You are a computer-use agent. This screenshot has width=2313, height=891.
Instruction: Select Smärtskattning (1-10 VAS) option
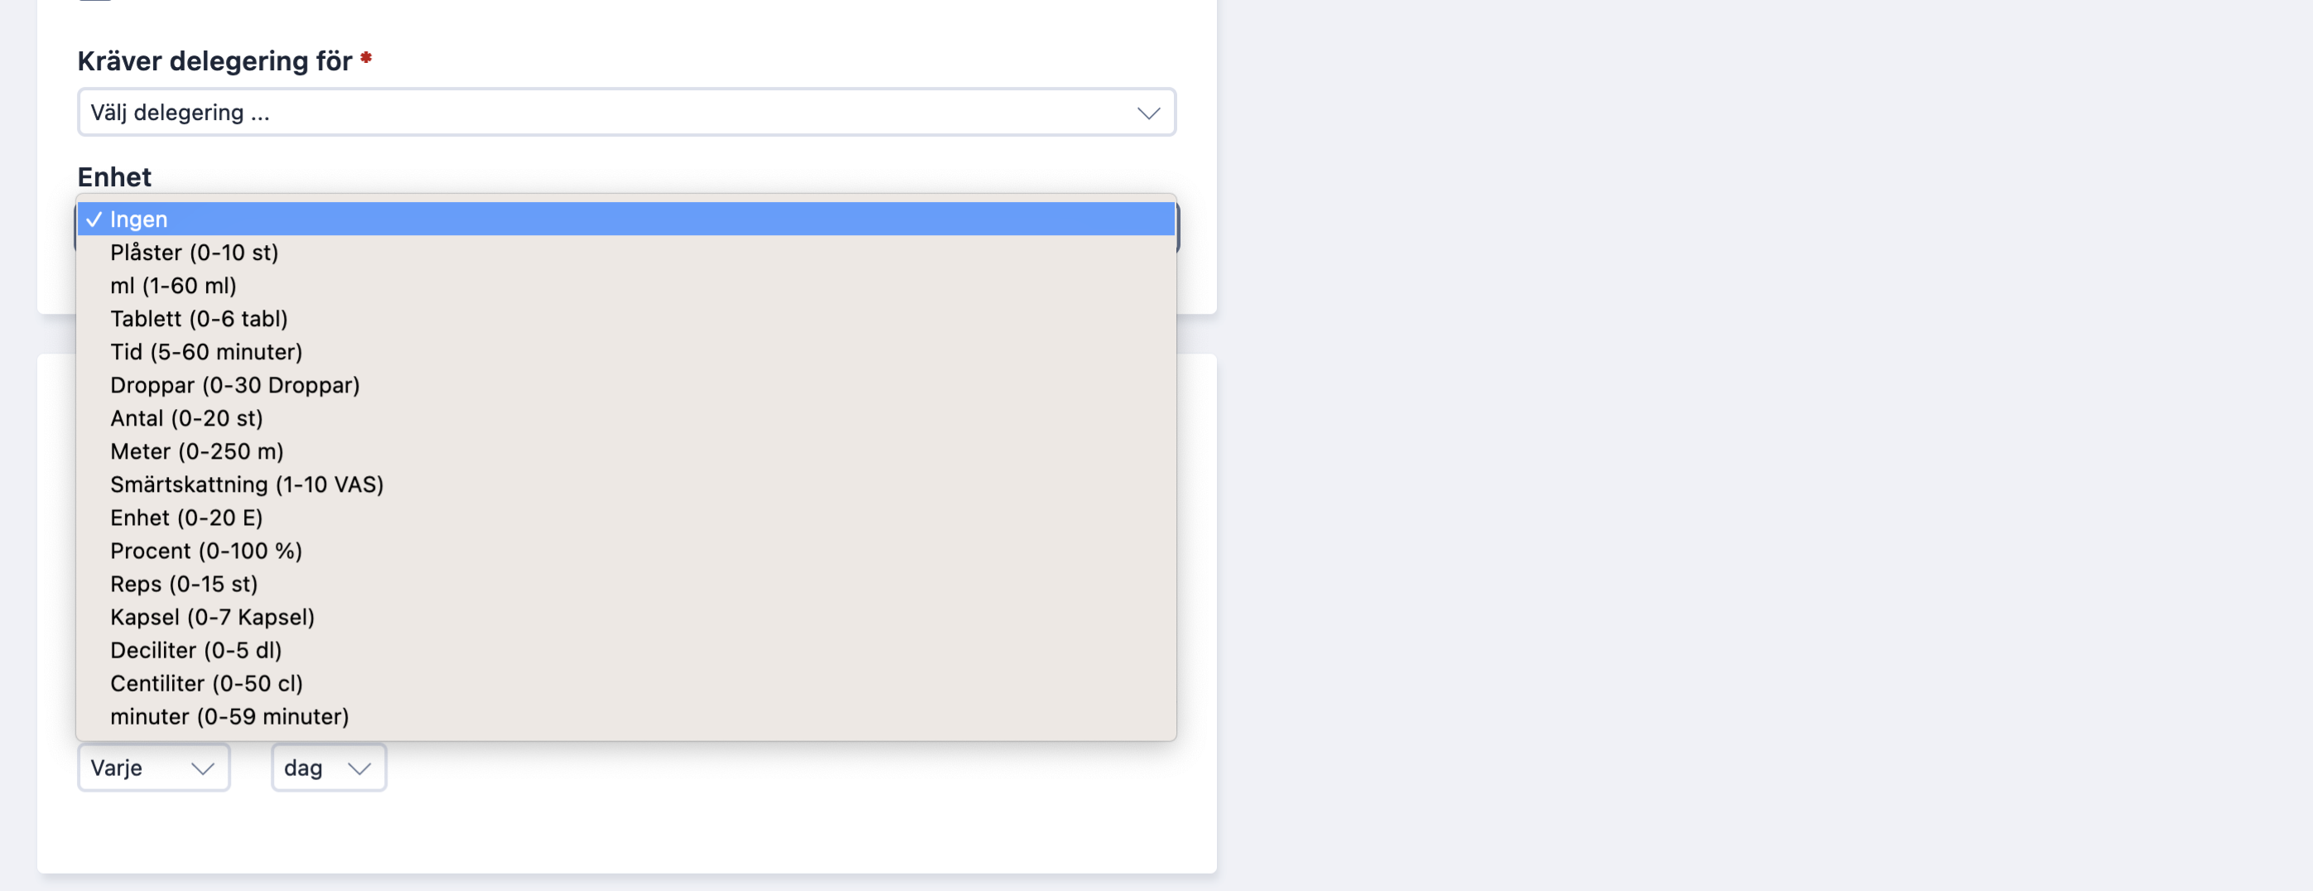tap(627, 485)
